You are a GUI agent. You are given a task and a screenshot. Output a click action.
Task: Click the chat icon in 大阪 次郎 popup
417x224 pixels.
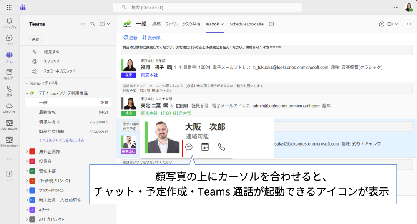(188, 147)
